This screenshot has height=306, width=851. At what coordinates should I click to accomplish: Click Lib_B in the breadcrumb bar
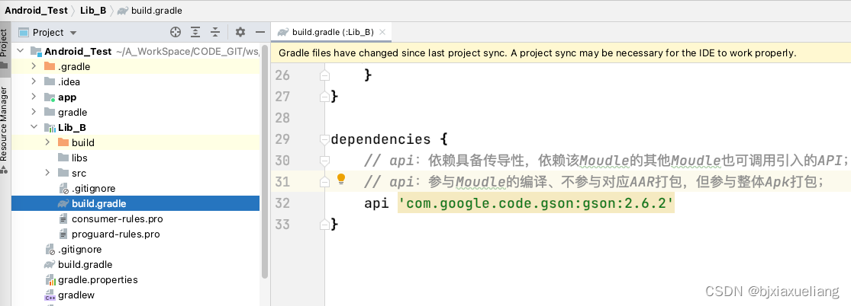(x=93, y=11)
